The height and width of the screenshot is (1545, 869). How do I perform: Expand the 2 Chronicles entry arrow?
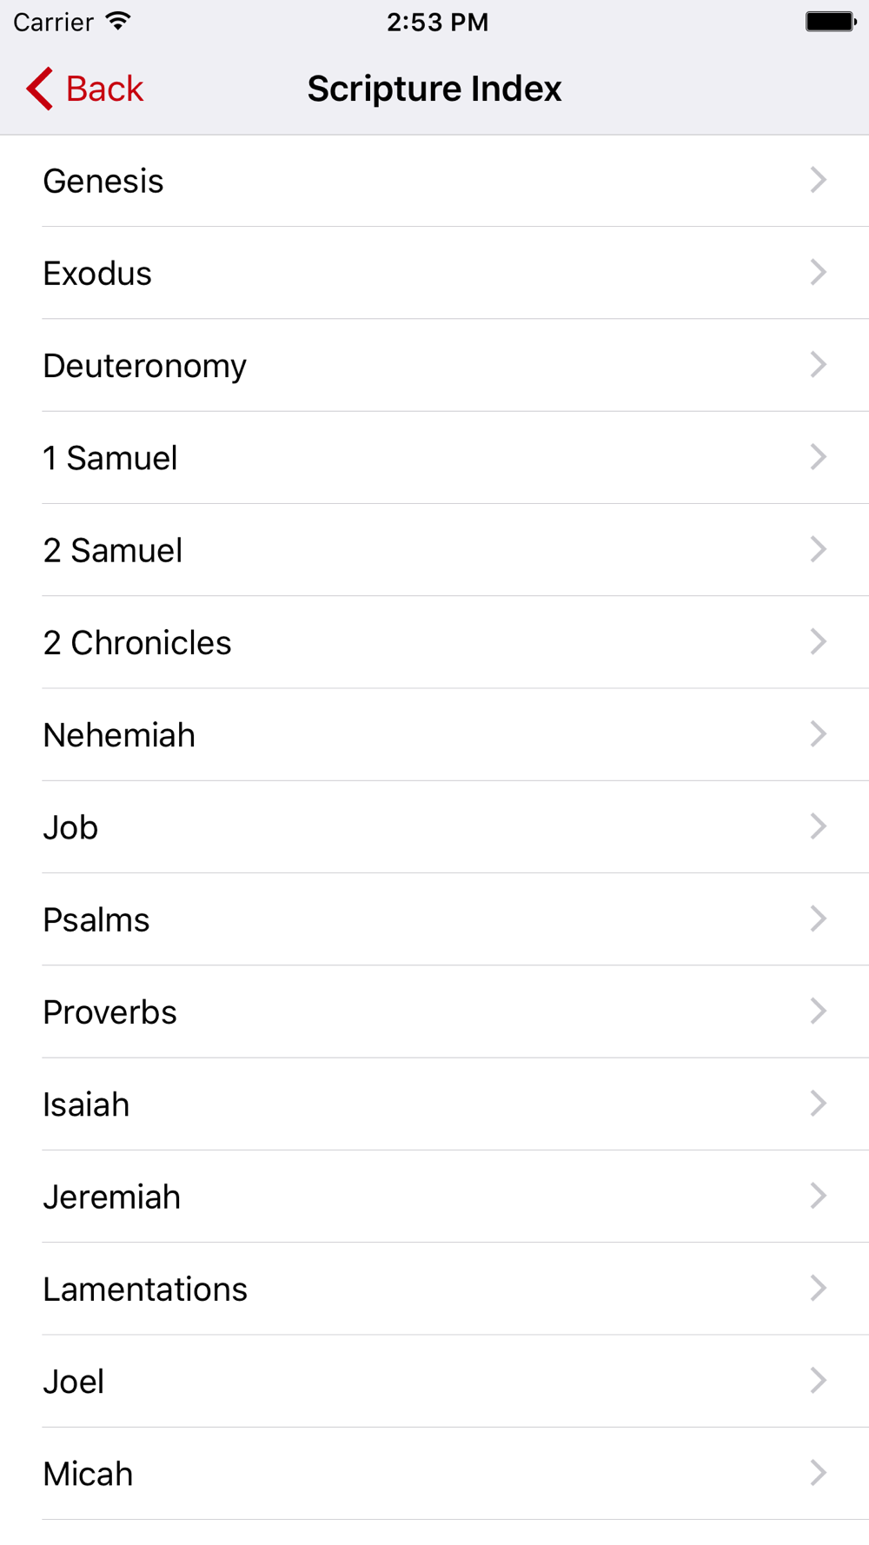coord(818,641)
